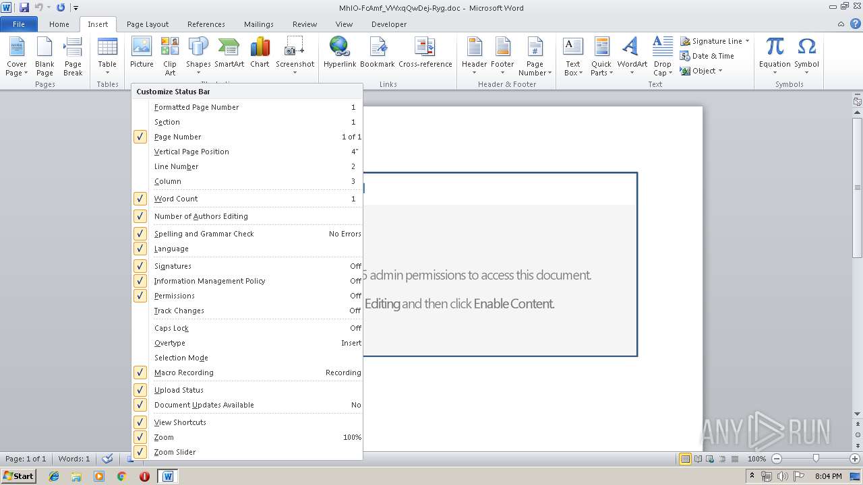Open Clip Art pane
This screenshot has width=863, height=485.
click(x=170, y=55)
